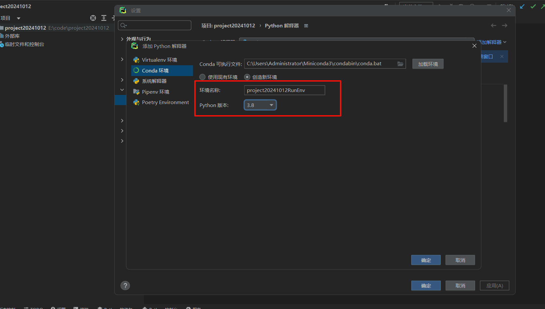Click 确定 in the 设置 dialog
The width and height of the screenshot is (545, 309).
coord(426,286)
